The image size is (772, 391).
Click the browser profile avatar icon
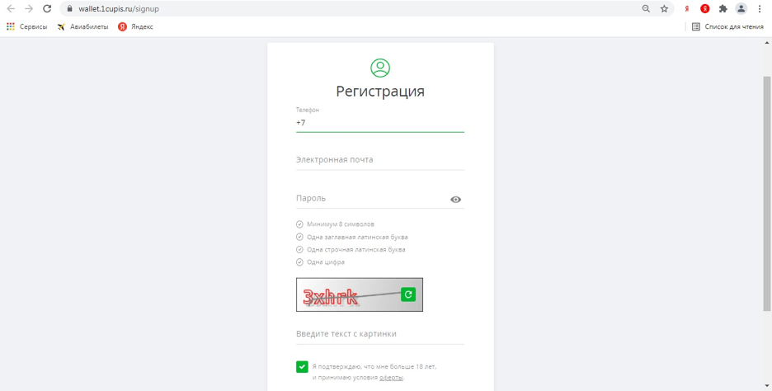pos(741,8)
